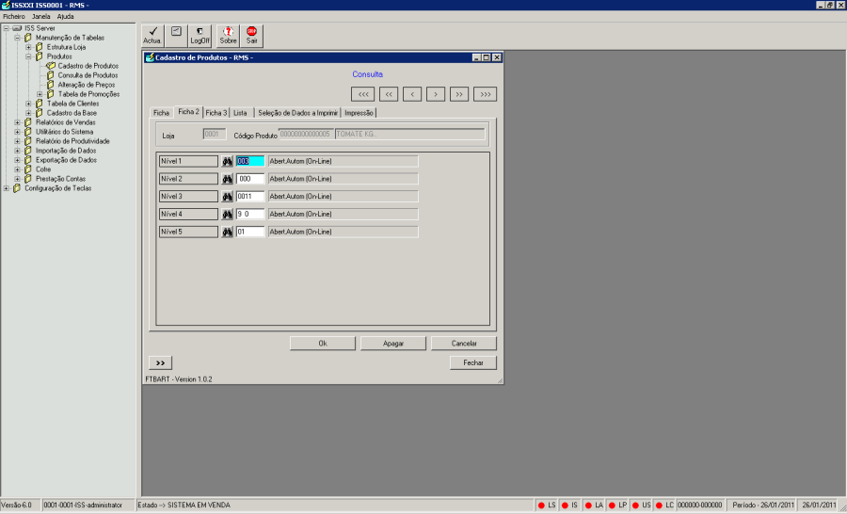
Task: Select Prestação Contas in the tree
Action: point(60,179)
